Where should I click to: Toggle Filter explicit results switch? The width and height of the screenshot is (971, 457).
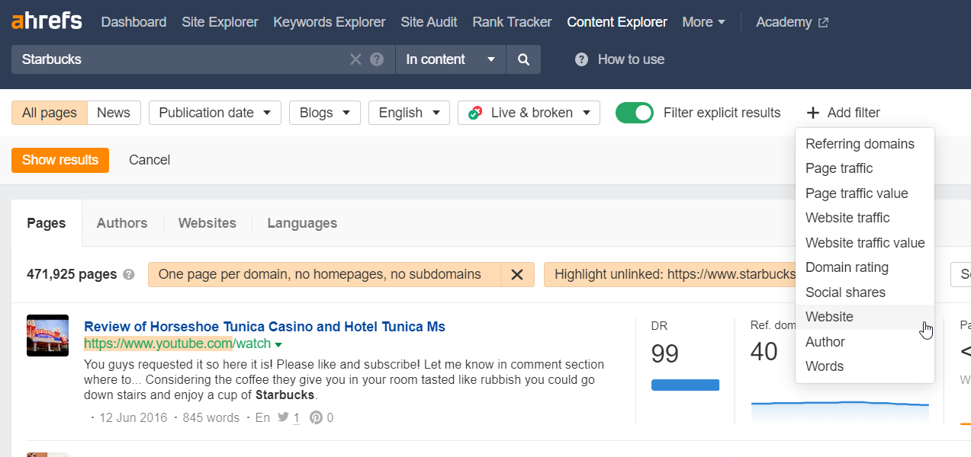635,113
